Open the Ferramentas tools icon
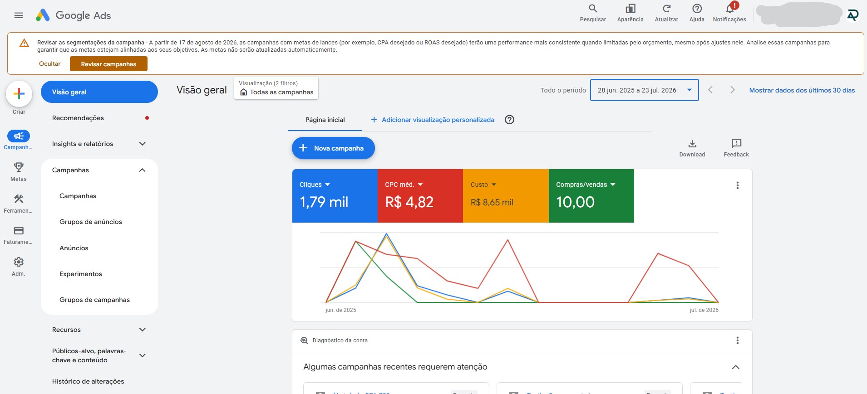867x394 pixels. [x=19, y=199]
